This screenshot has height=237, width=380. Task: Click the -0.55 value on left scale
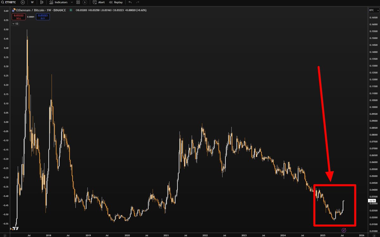(6, 223)
